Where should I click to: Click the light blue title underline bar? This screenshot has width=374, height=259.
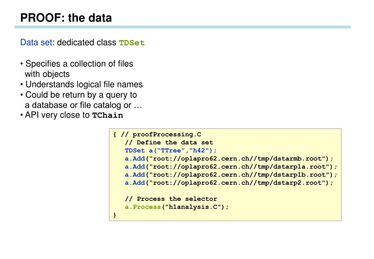click(182, 27)
